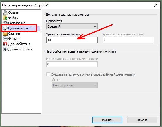This screenshot has width=162, height=127.
Task: Select the Фильтр minus icon
Action: pyautogui.click(x=5, y=39)
